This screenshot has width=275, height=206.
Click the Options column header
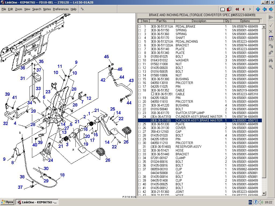tap(245, 21)
